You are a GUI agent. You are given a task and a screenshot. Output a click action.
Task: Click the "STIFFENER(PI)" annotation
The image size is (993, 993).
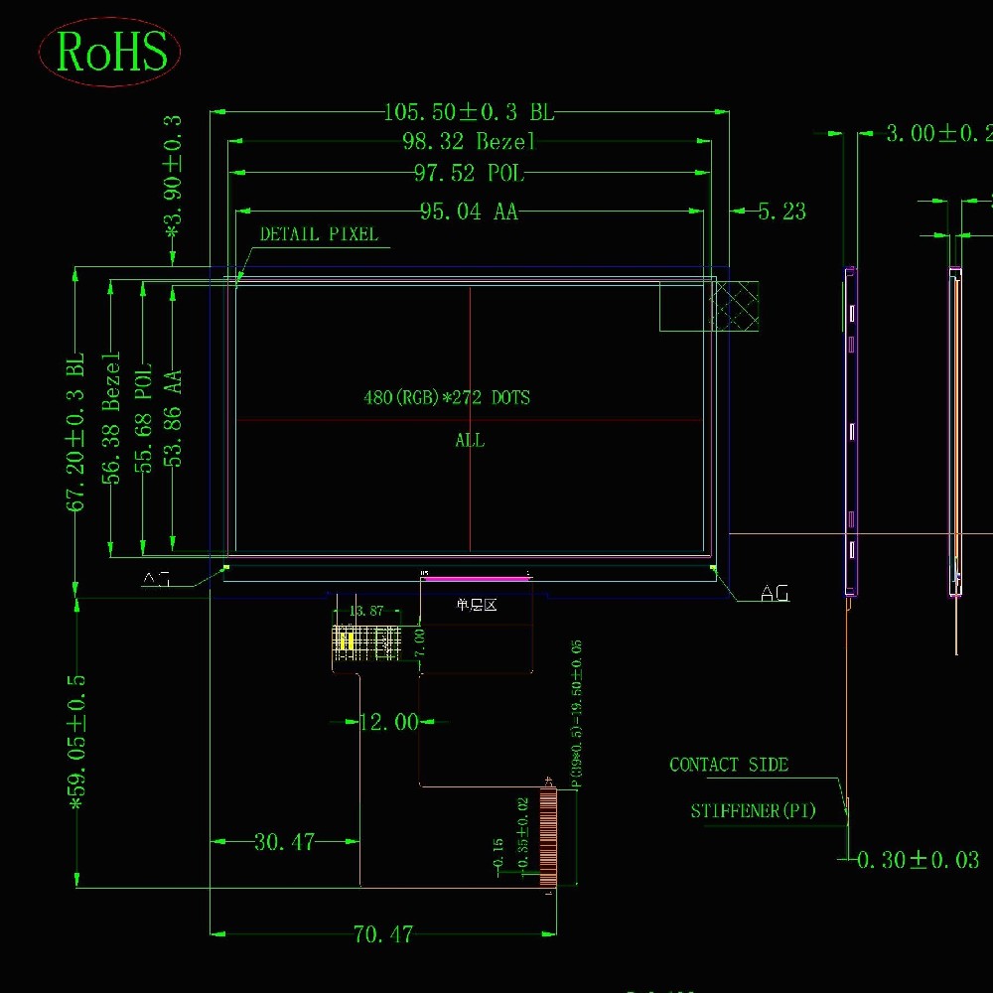click(753, 810)
